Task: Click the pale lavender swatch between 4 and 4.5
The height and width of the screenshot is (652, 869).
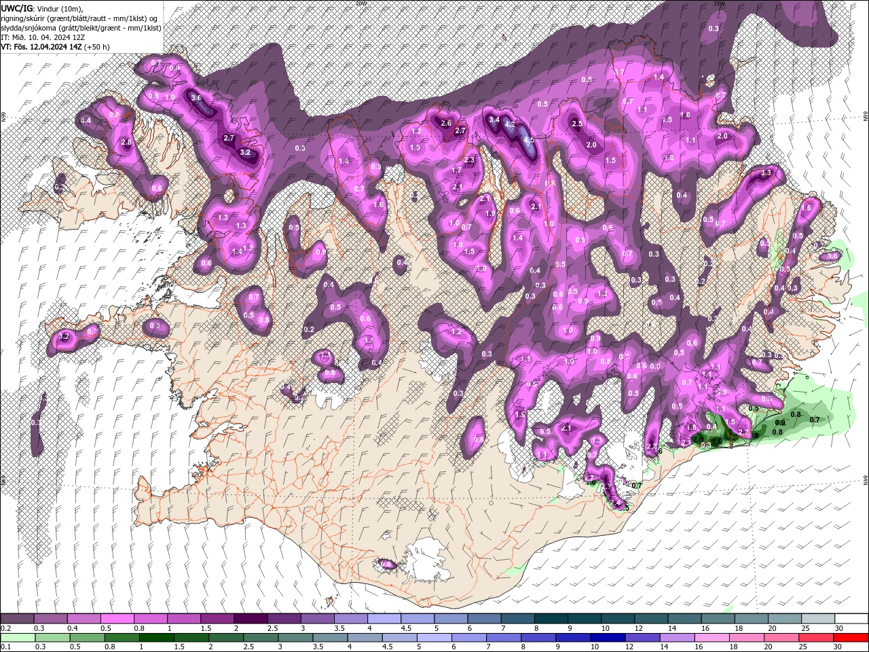Action: [384, 619]
